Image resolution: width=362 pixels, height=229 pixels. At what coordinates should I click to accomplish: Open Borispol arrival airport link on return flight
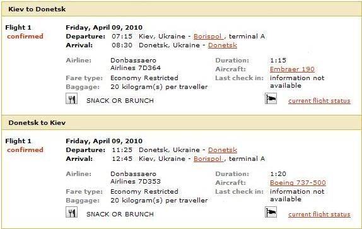pyautogui.click(x=208, y=159)
